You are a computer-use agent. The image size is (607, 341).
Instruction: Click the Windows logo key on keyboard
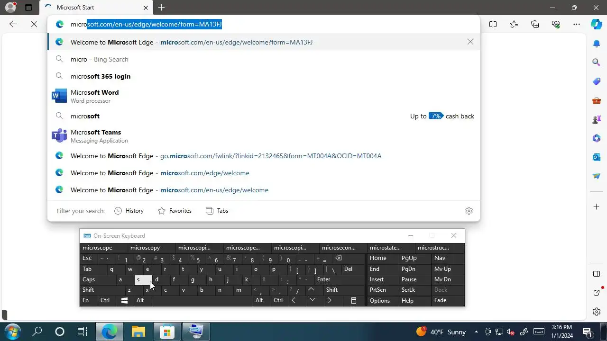[124, 300]
